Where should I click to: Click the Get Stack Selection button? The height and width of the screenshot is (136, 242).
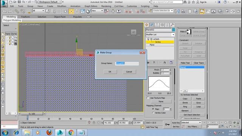(192, 115)
